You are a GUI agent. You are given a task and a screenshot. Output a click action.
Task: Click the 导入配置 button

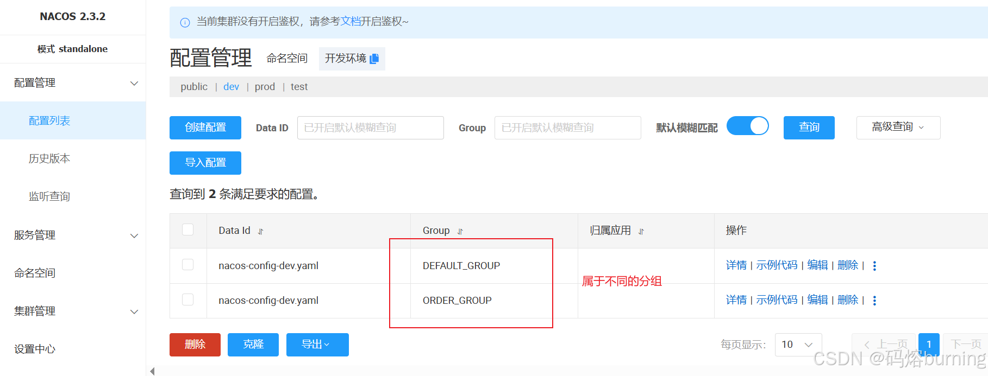(205, 163)
